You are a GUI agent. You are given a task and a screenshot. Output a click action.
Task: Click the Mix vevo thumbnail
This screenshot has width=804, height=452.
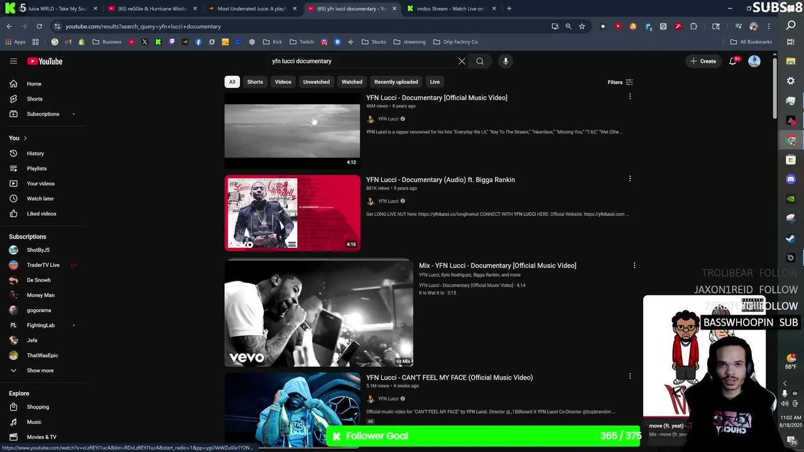coord(319,313)
